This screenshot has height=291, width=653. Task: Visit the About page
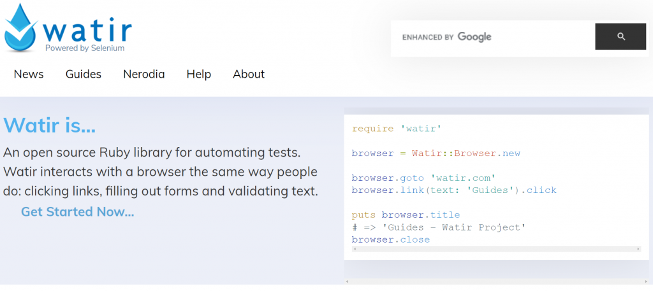249,74
